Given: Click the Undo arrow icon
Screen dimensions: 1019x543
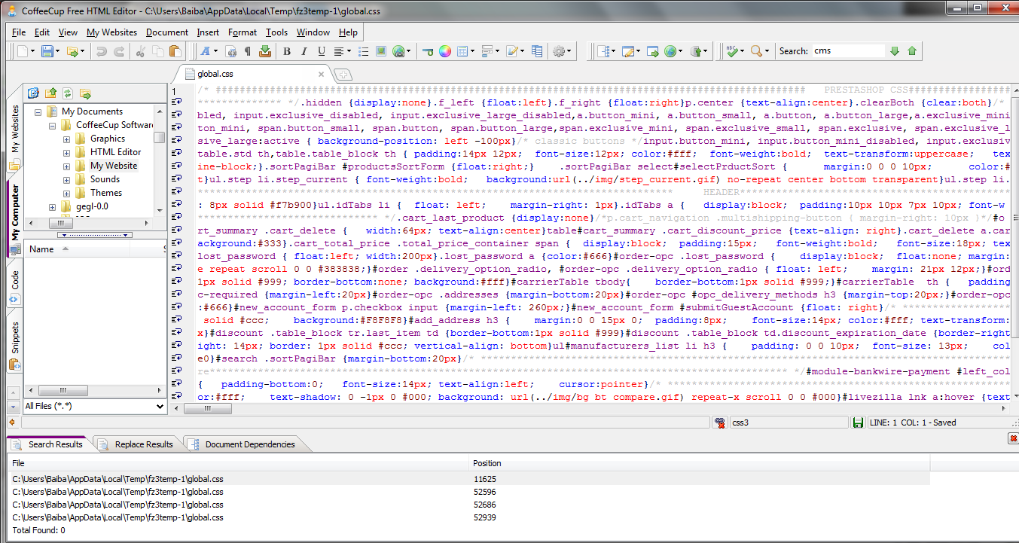Looking at the screenshot, I should (101, 51).
